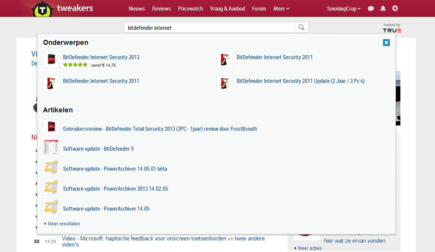Click the Tweakers logo icon
This screenshot has height=252, width=435.
click(42, 9)
